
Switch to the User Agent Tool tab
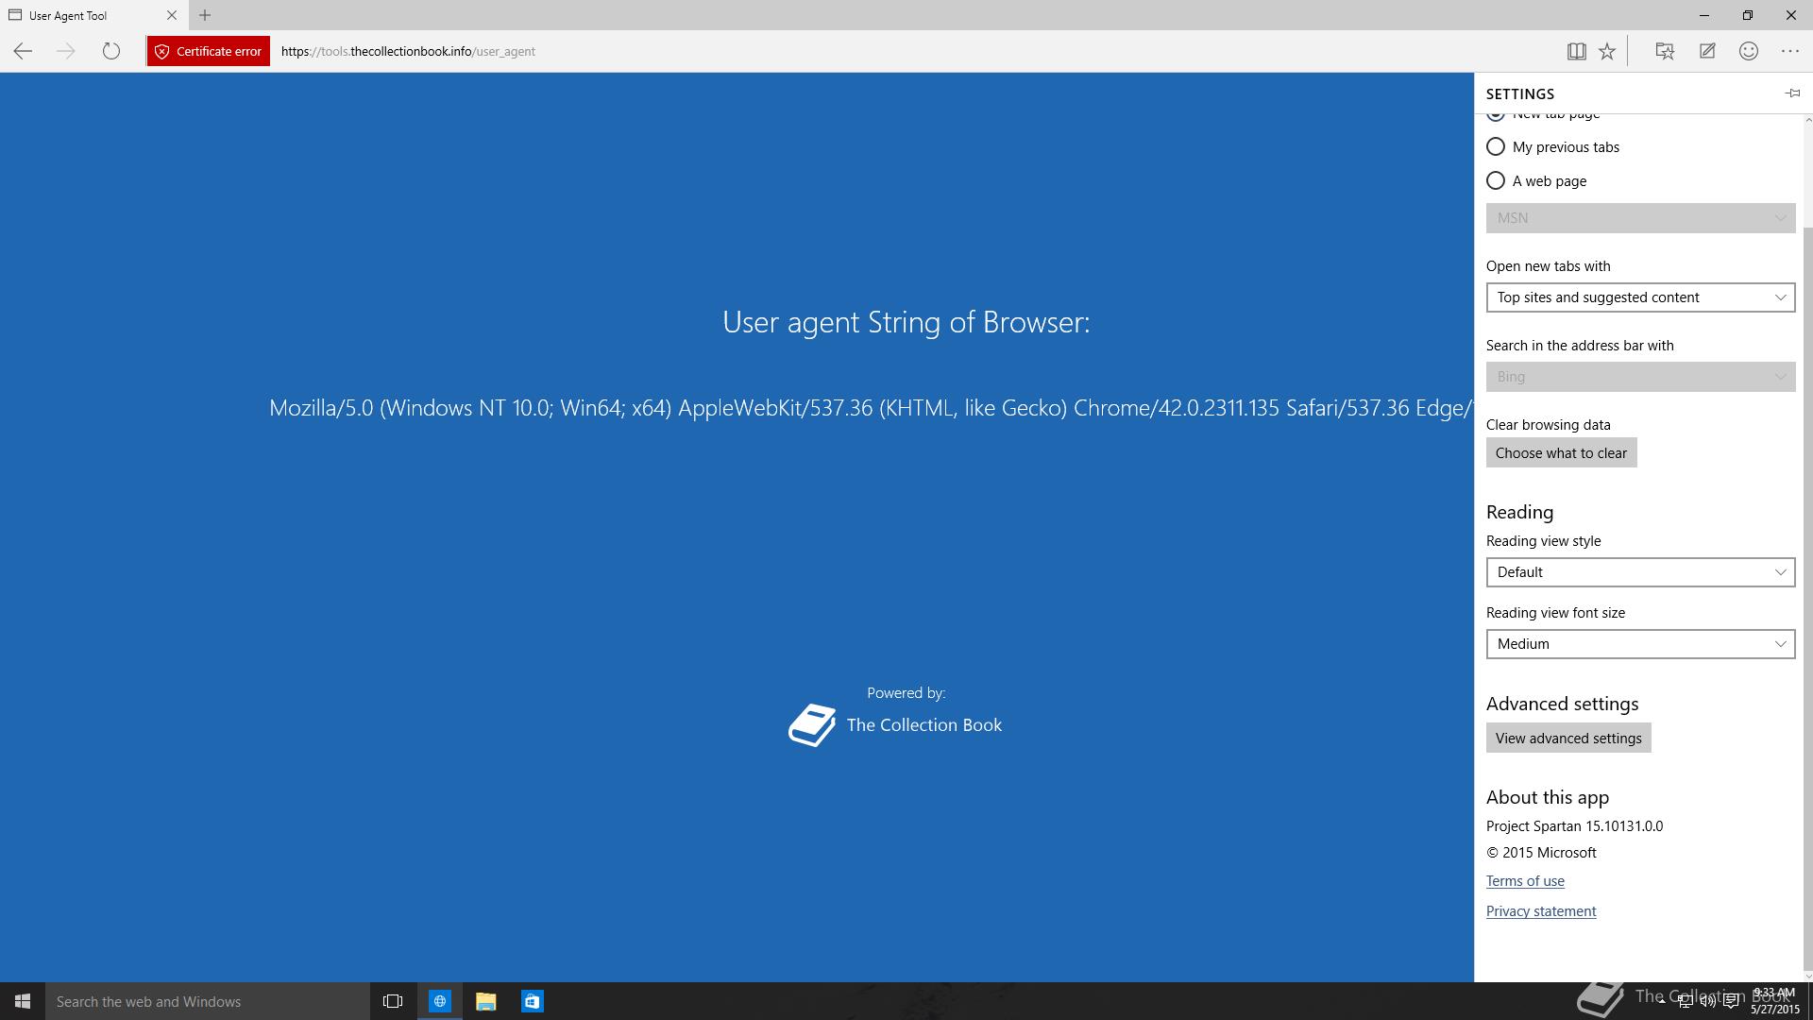(93, 15)
